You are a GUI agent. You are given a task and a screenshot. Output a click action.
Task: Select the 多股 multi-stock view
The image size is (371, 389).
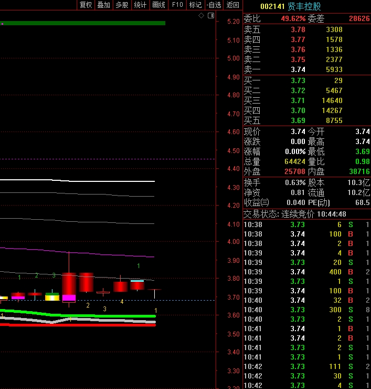click(122, 5)
